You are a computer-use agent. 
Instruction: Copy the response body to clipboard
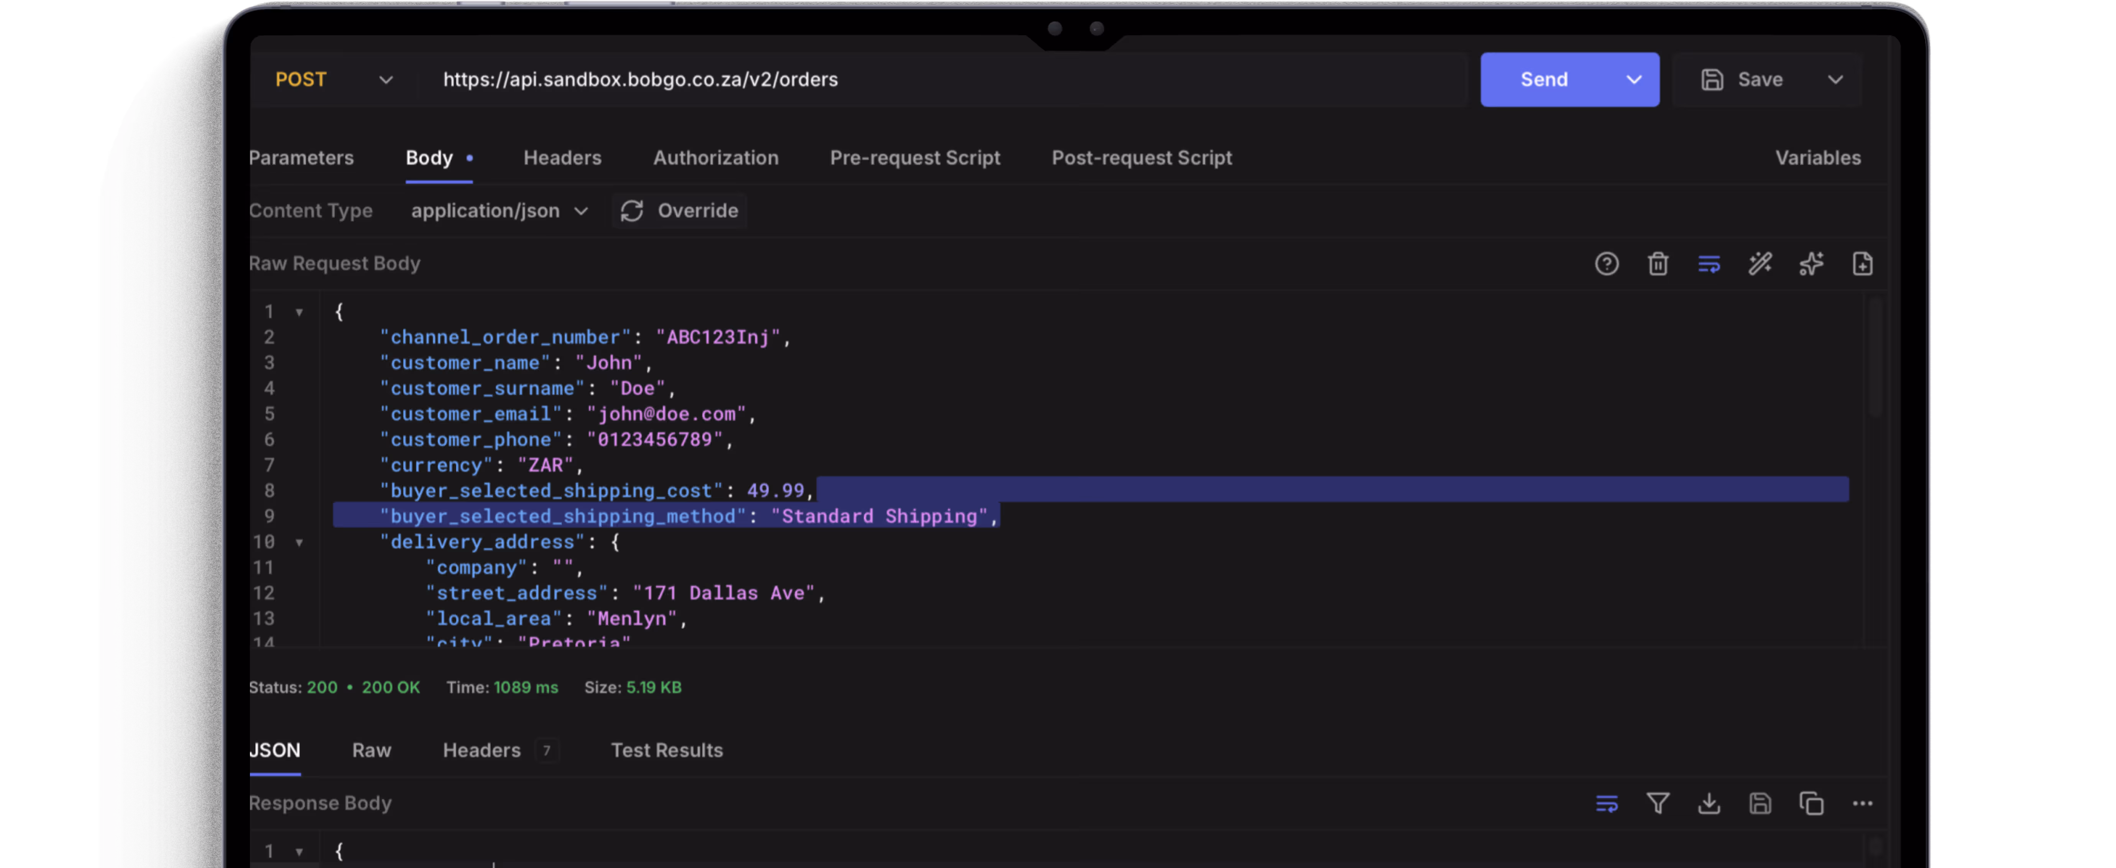(1810, 803)
